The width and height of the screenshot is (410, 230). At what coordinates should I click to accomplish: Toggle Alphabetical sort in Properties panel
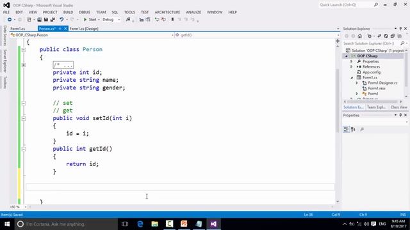[x=353, y=129]
